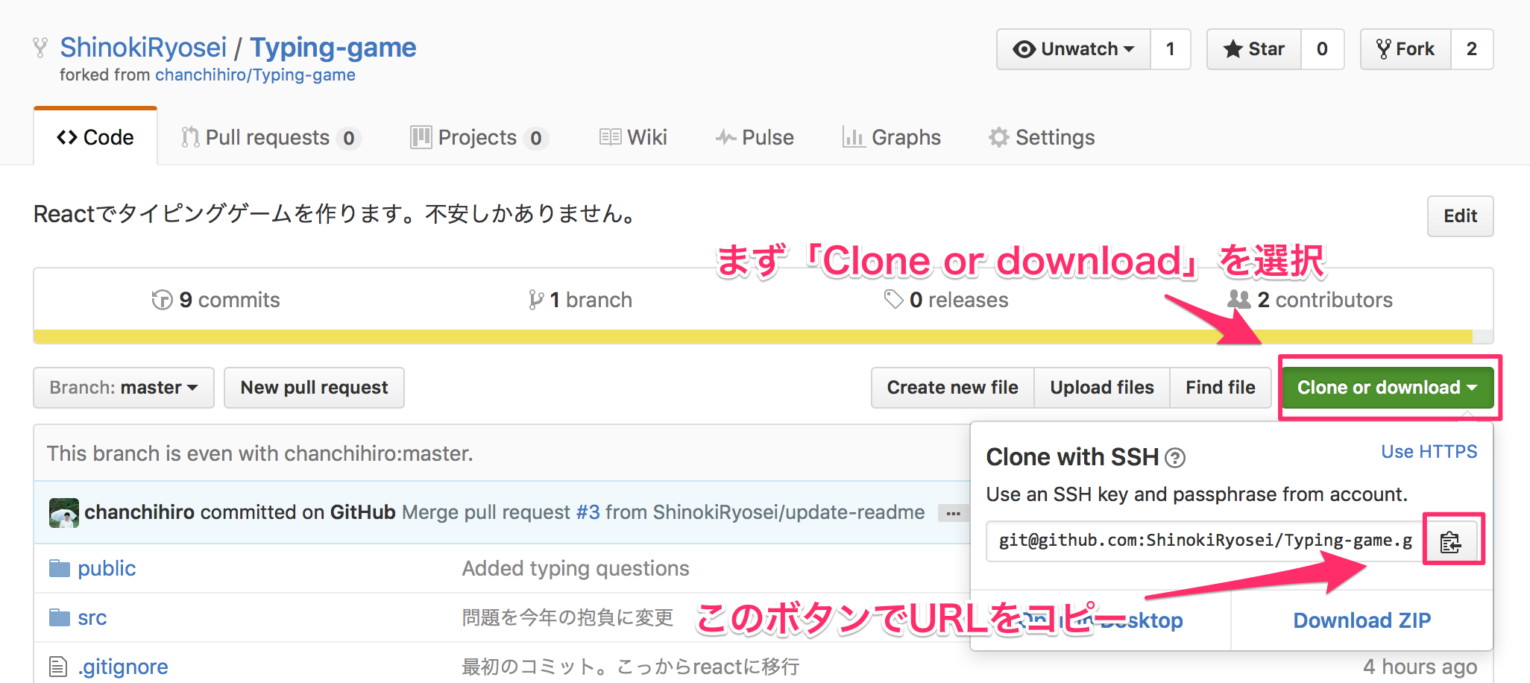Click the Edit description button

click(1460, 216)
